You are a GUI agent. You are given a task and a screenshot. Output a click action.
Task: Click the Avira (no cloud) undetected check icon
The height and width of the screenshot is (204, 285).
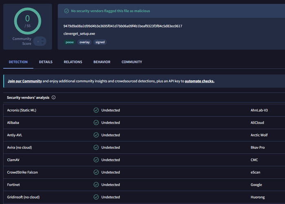click(x=96, y=147)
